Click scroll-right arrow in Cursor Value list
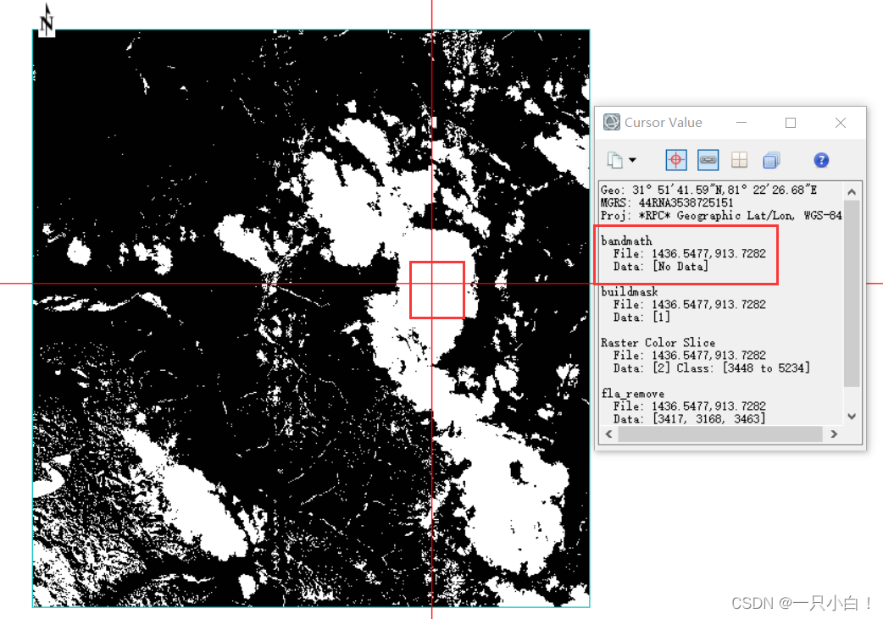The width and height of the screenshot is (883, 619). [834, 434]
